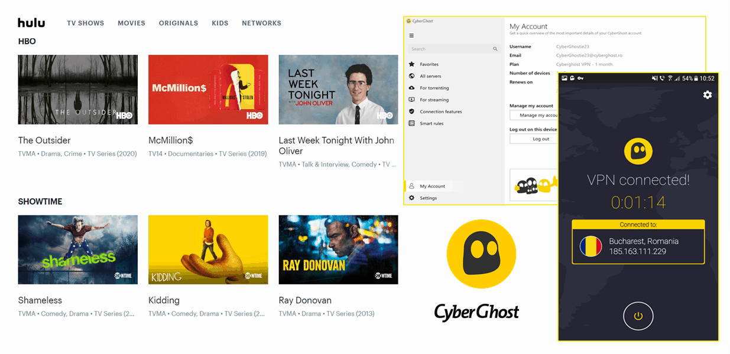
Task: Select 'For streaming' label
Action: click(434, 100)
